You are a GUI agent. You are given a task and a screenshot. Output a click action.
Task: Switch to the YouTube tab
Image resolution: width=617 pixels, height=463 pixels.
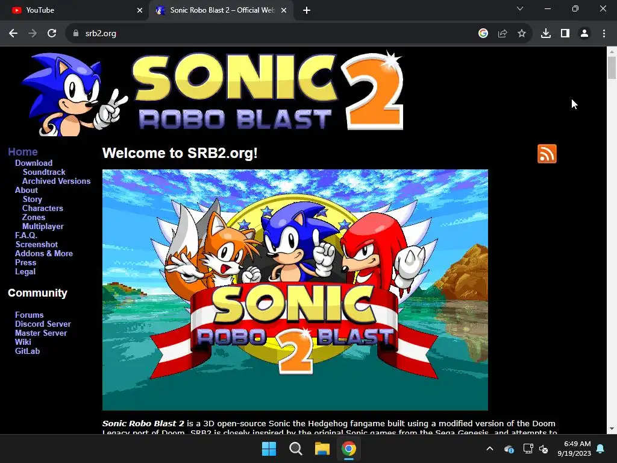74,10
